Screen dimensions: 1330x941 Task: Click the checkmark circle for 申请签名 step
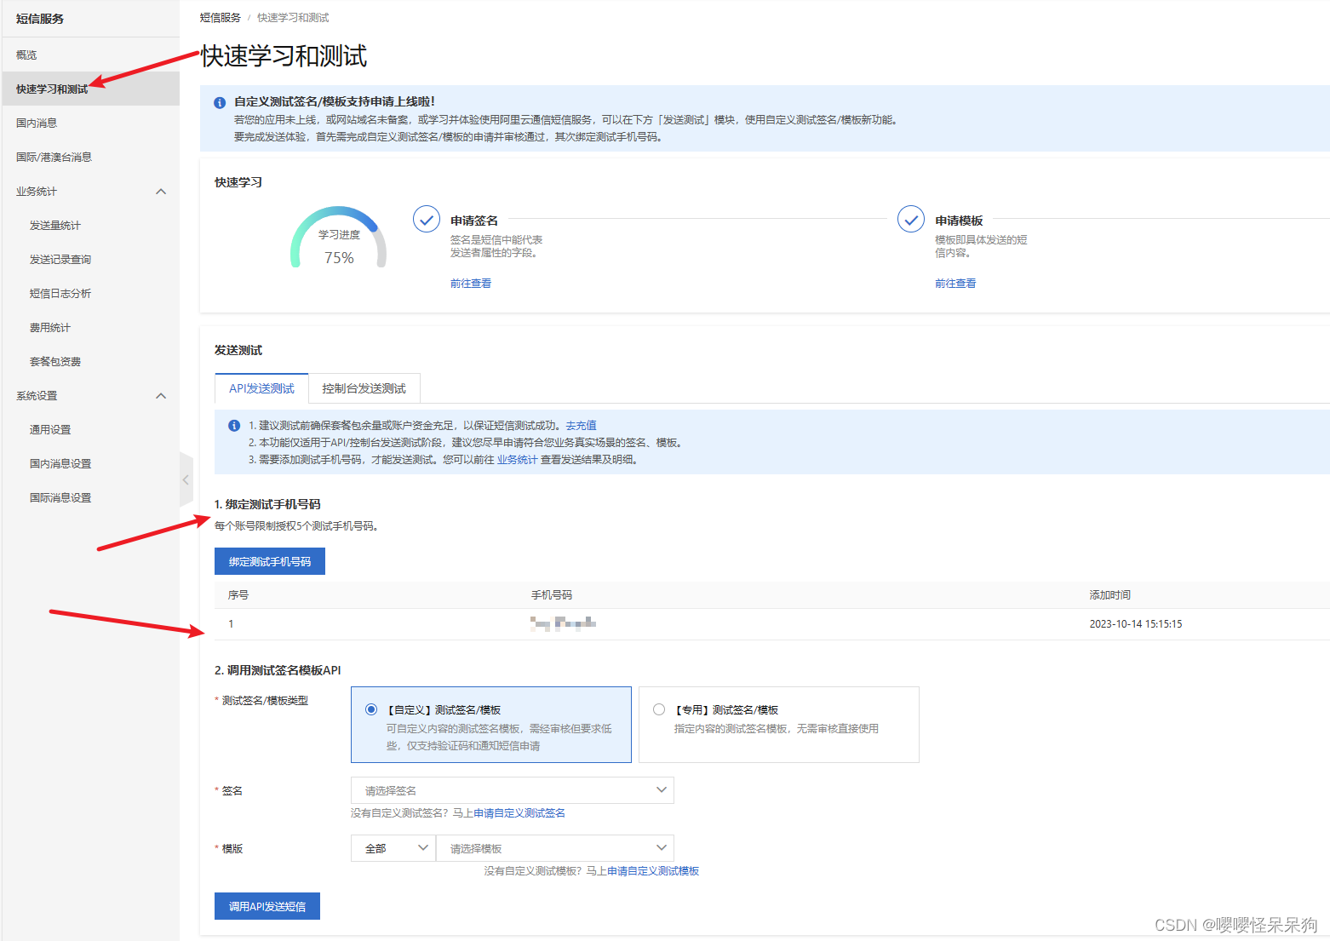(x=427, y=219)
